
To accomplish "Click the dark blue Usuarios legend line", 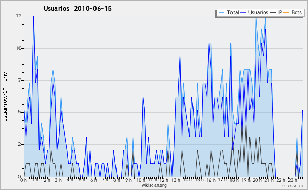I will 243,13.
